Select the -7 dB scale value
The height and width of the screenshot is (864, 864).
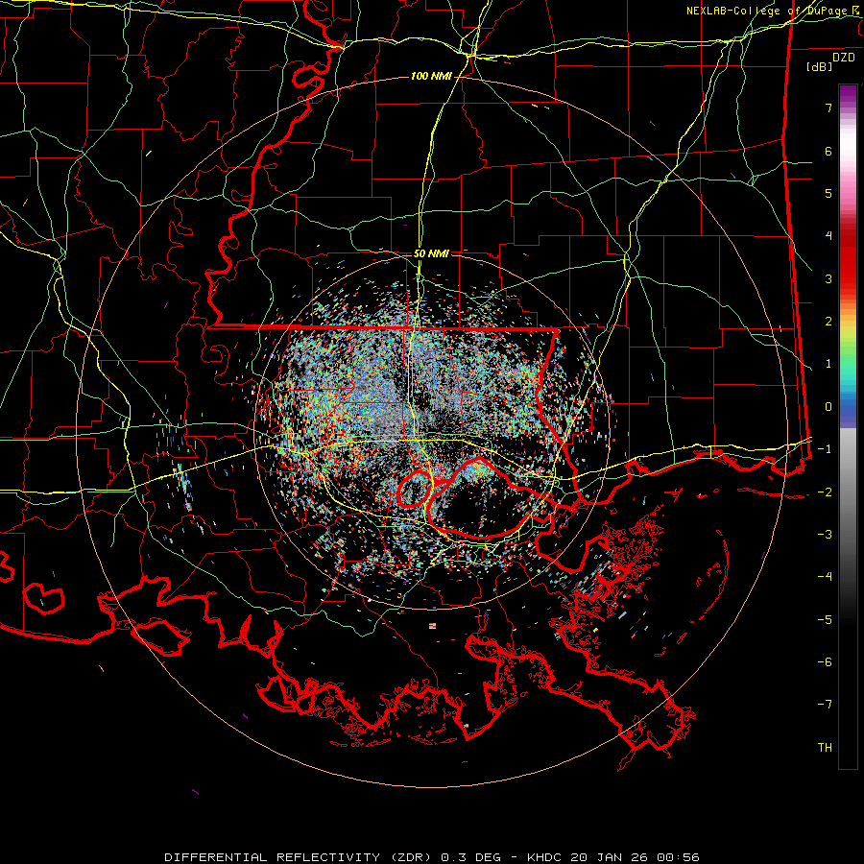coord(825,705)
